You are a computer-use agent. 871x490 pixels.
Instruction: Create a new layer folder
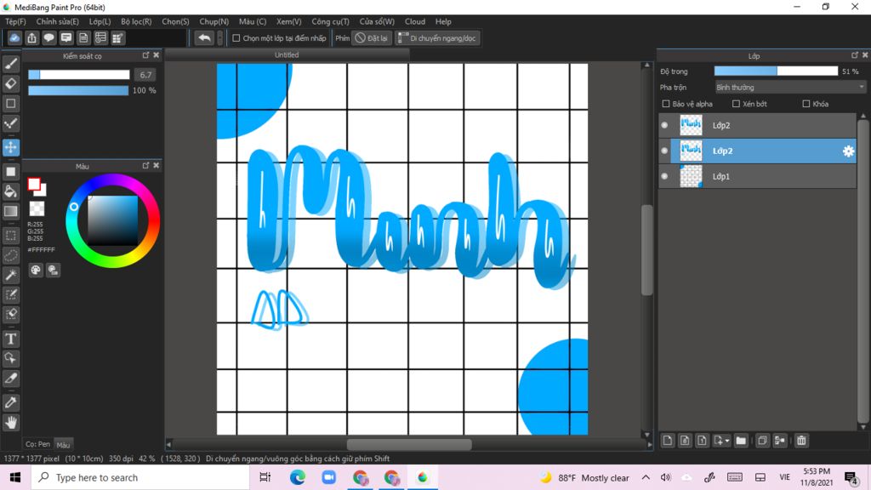tap(741, 441)
